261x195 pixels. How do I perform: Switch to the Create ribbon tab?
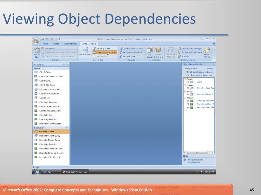[56, 44]
